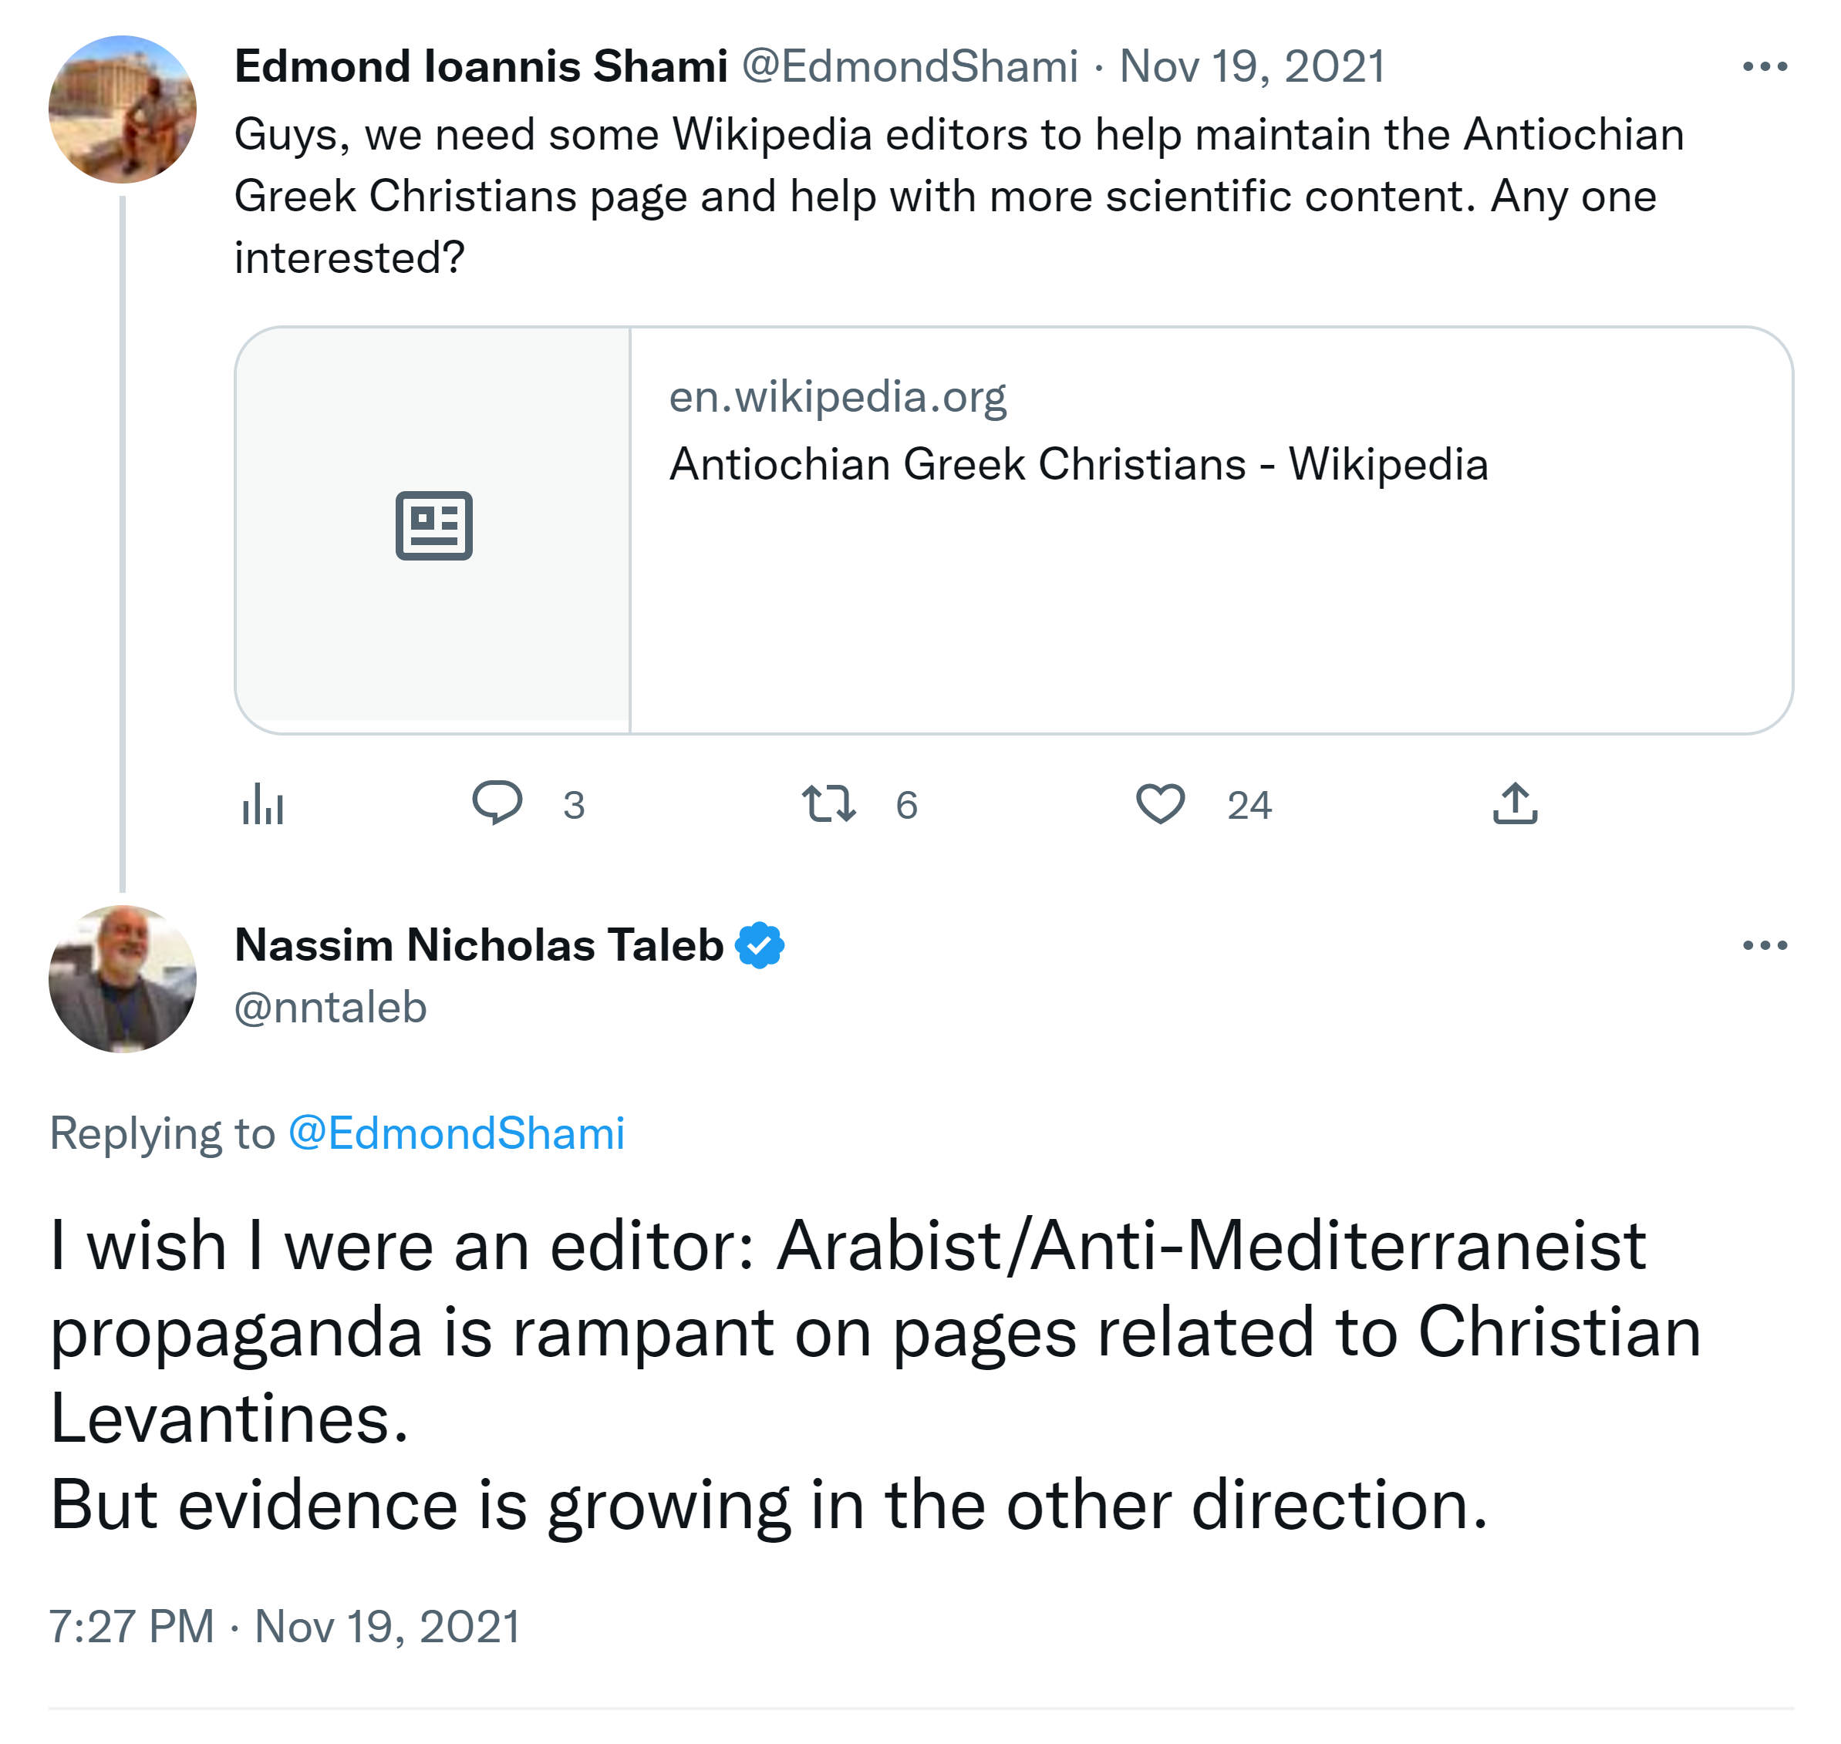Retweet Edmond Shami's tweet
The width and height of the screenshot is (1841, 1744).
828,804
